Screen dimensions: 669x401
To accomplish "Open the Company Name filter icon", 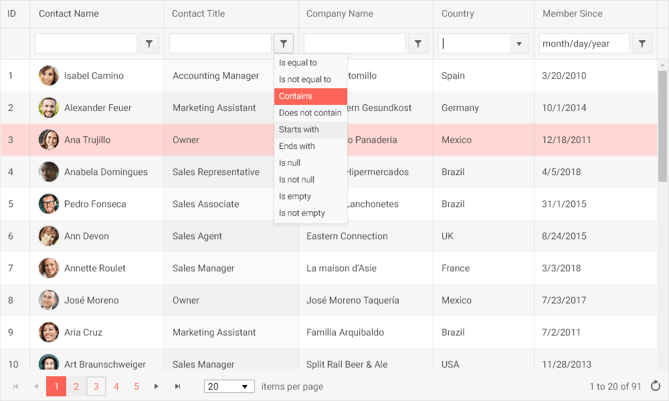I will [x=417, y=43].
